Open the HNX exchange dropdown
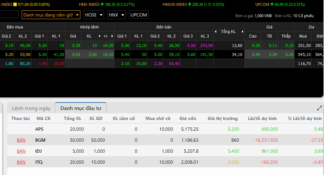Image resolution: width=324 pixels, height=175 pixels. pyautogui.click(x=116, y=15)
